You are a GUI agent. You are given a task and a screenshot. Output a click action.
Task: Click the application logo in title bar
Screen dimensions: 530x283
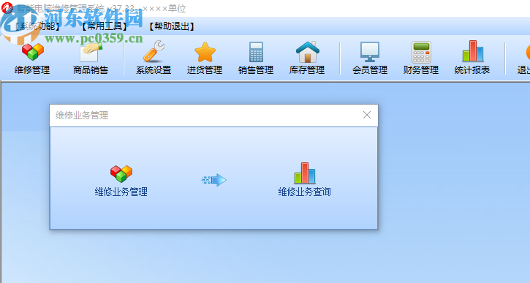pos(7,7)
